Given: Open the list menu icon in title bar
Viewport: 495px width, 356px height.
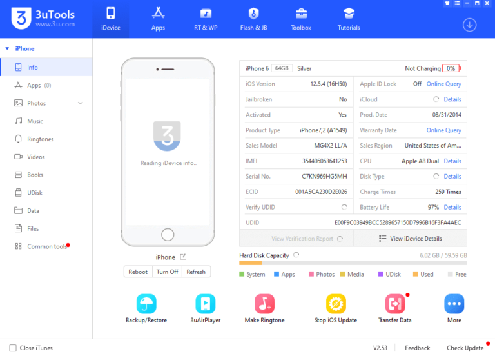Looking at the screenshot, I should pyautogui.click(x=457, y=3).
